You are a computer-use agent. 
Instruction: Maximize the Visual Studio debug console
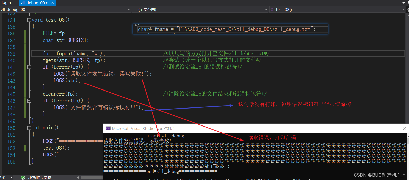pos(390,128)
